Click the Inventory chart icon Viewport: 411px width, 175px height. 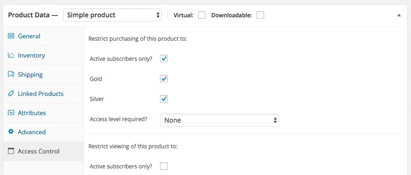[11, 55]
